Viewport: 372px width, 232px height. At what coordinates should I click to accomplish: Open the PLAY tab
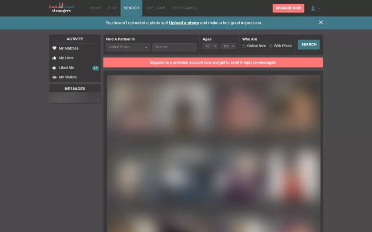click(112, 8)
